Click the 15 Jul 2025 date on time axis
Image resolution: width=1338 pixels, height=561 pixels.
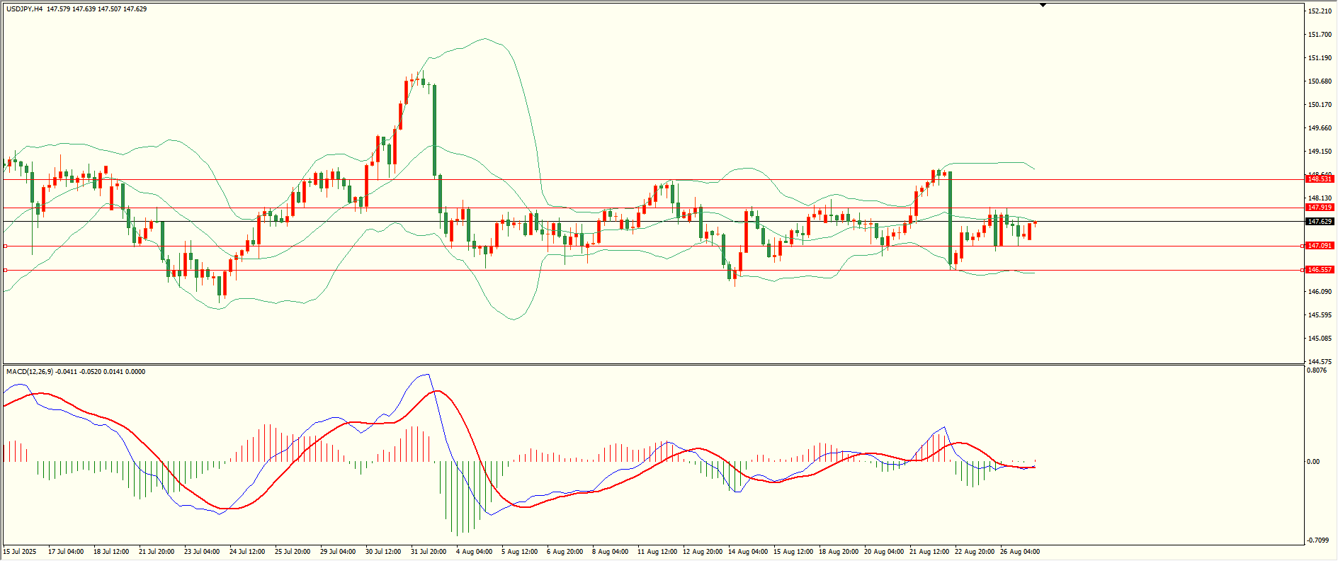[x=20, y=552]
